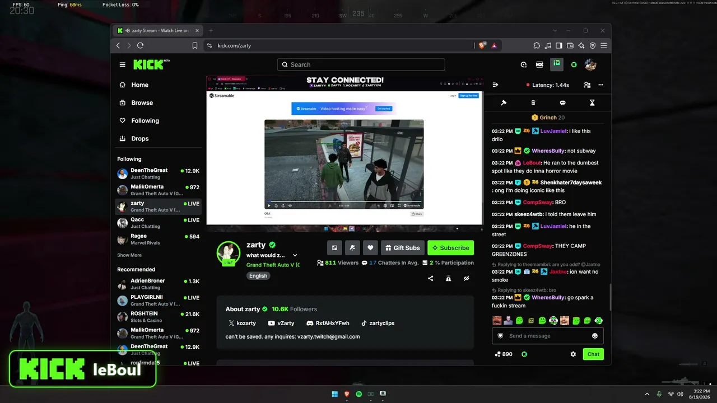The width and height of the screenshot is (717, 403).
Task: Open the Brave Shields icon
Action: coord(482,45)
